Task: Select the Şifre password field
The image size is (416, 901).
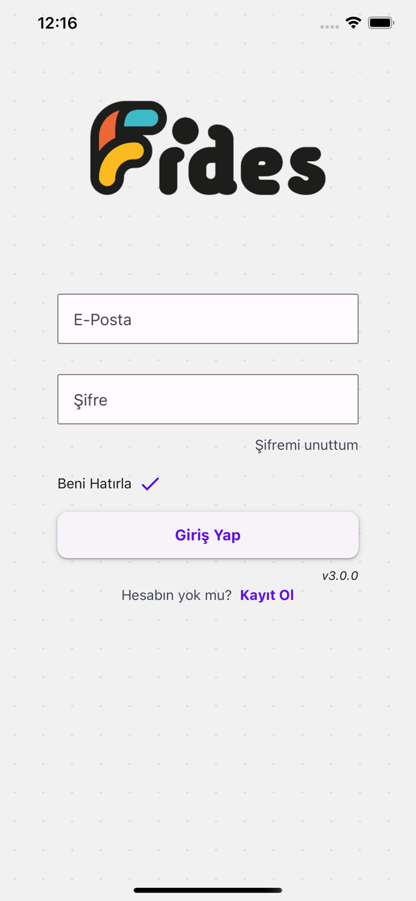Action: coord(207,399)
